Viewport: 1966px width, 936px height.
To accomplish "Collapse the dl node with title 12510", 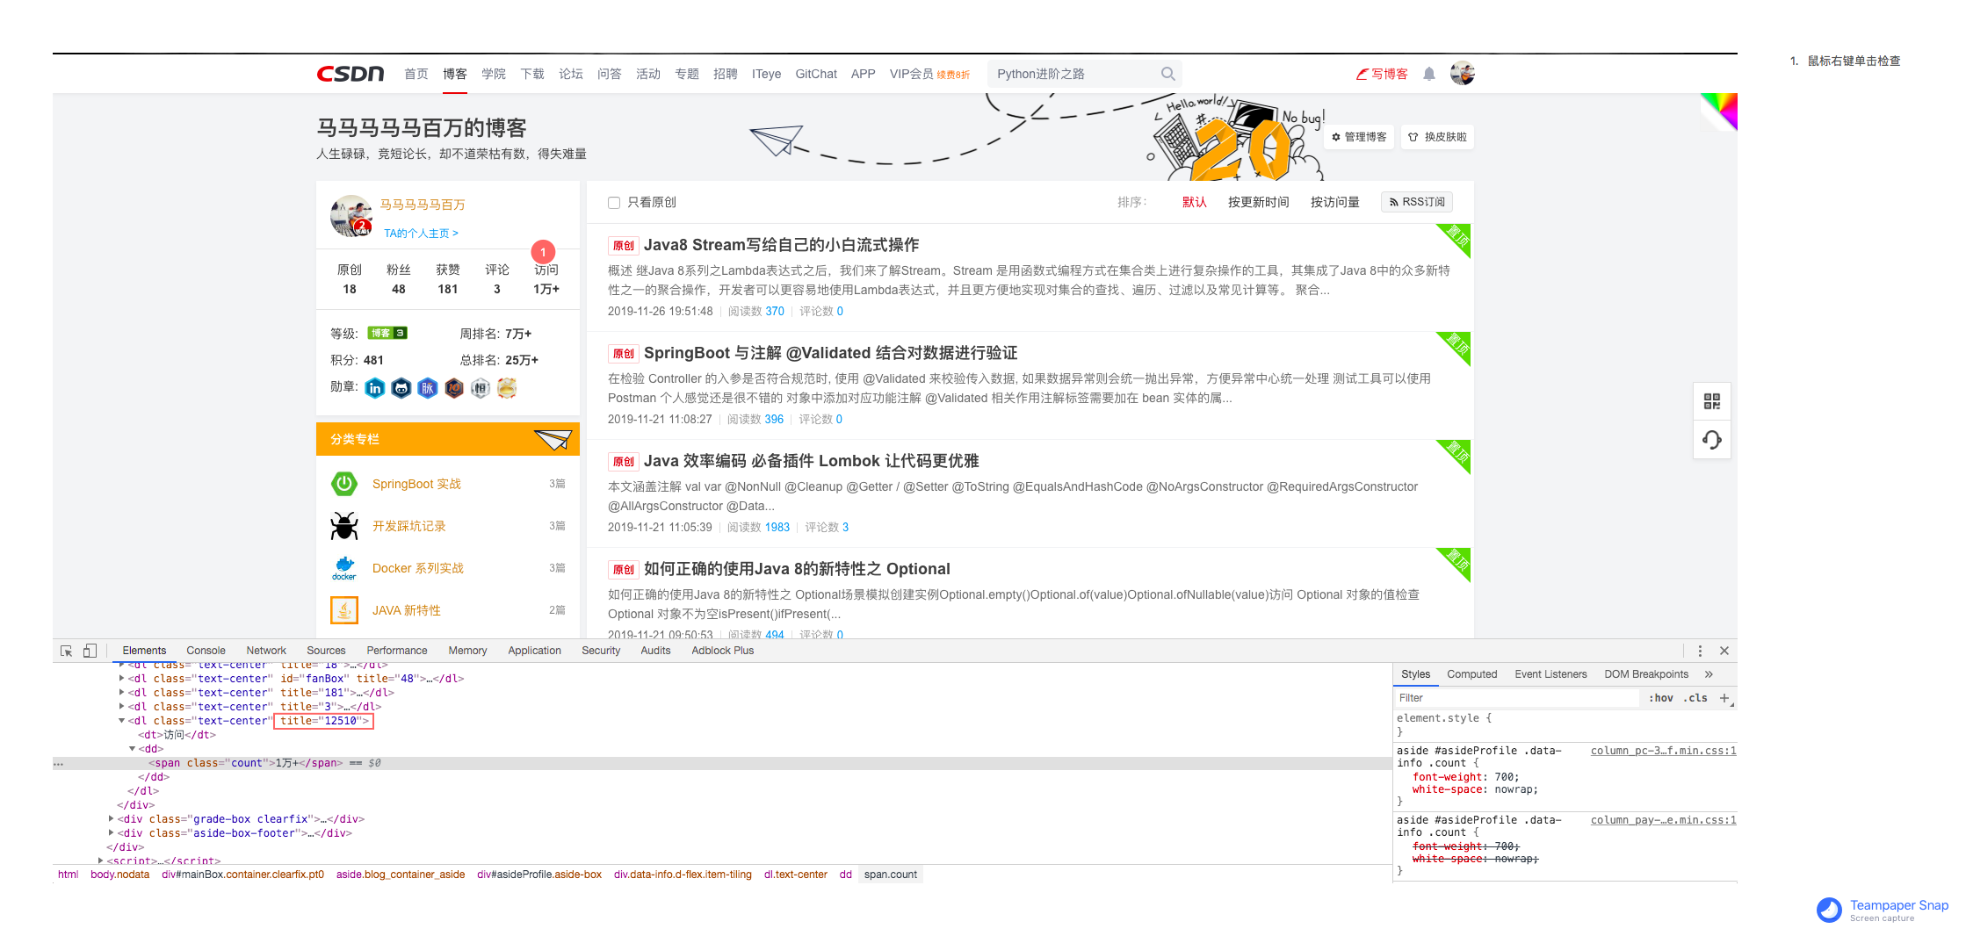I will pyautogui.click(x=122, y=721).
